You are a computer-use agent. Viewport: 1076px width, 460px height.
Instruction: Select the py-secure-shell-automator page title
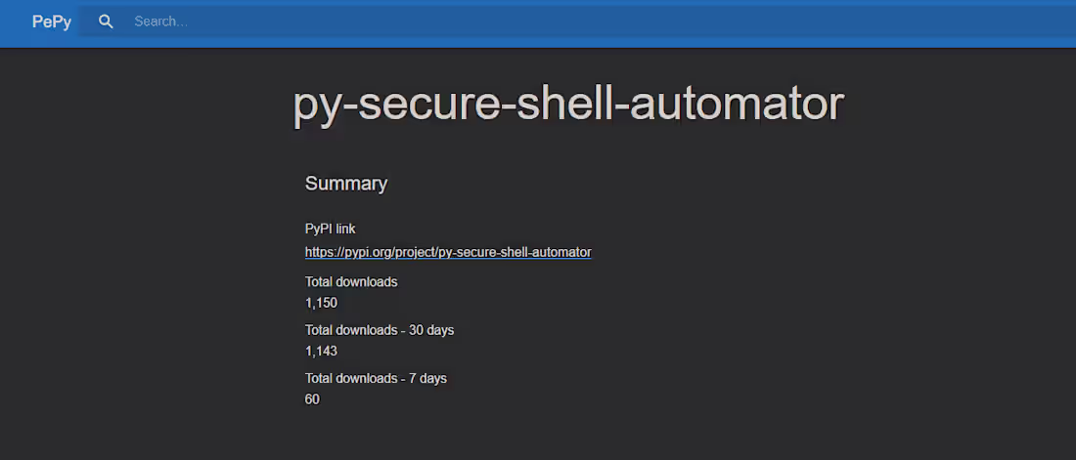(568, 105)
